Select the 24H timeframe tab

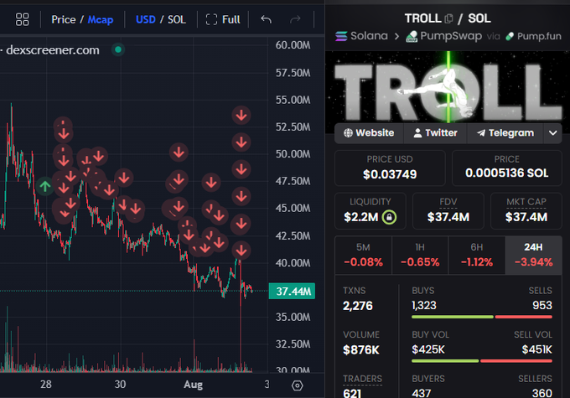(x=533, y=256)
